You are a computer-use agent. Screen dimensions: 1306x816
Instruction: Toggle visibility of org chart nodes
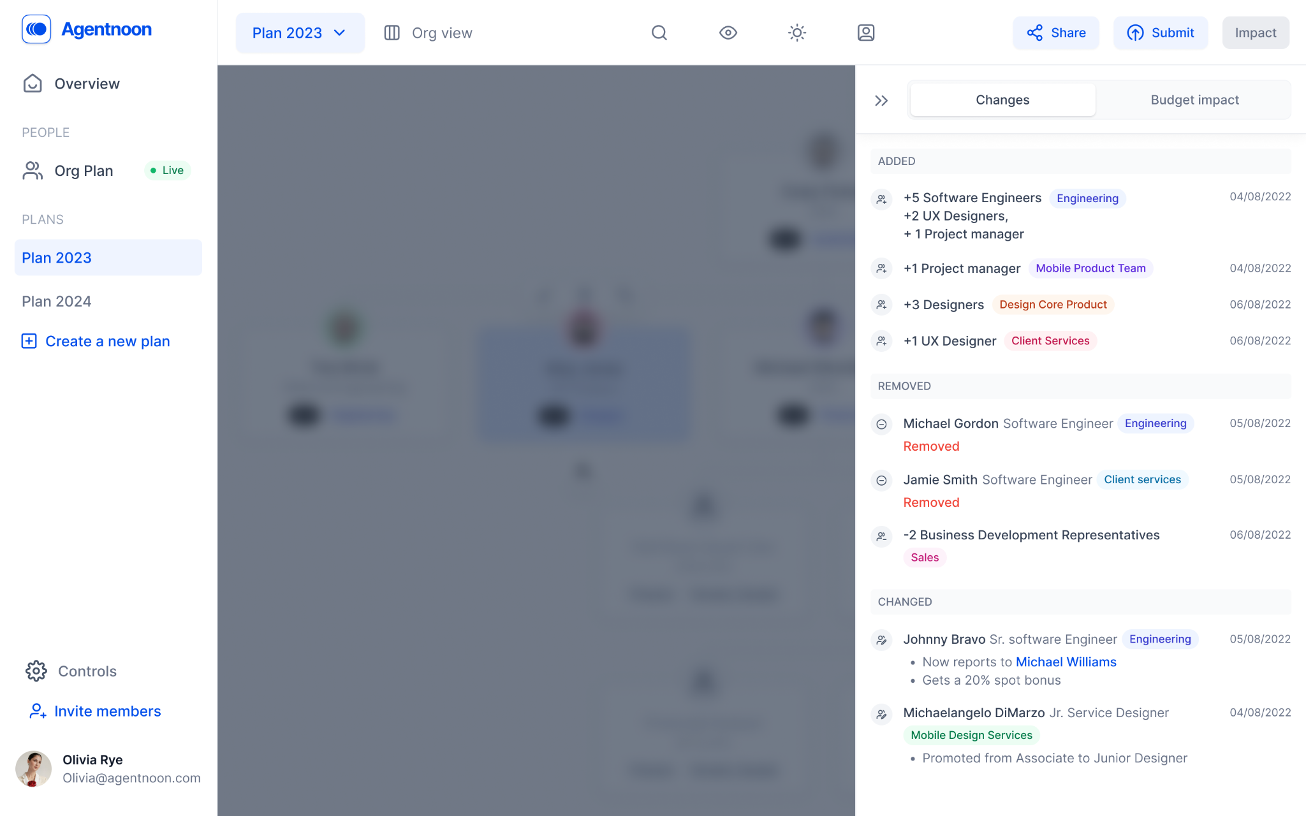click(x=729, y=33)
